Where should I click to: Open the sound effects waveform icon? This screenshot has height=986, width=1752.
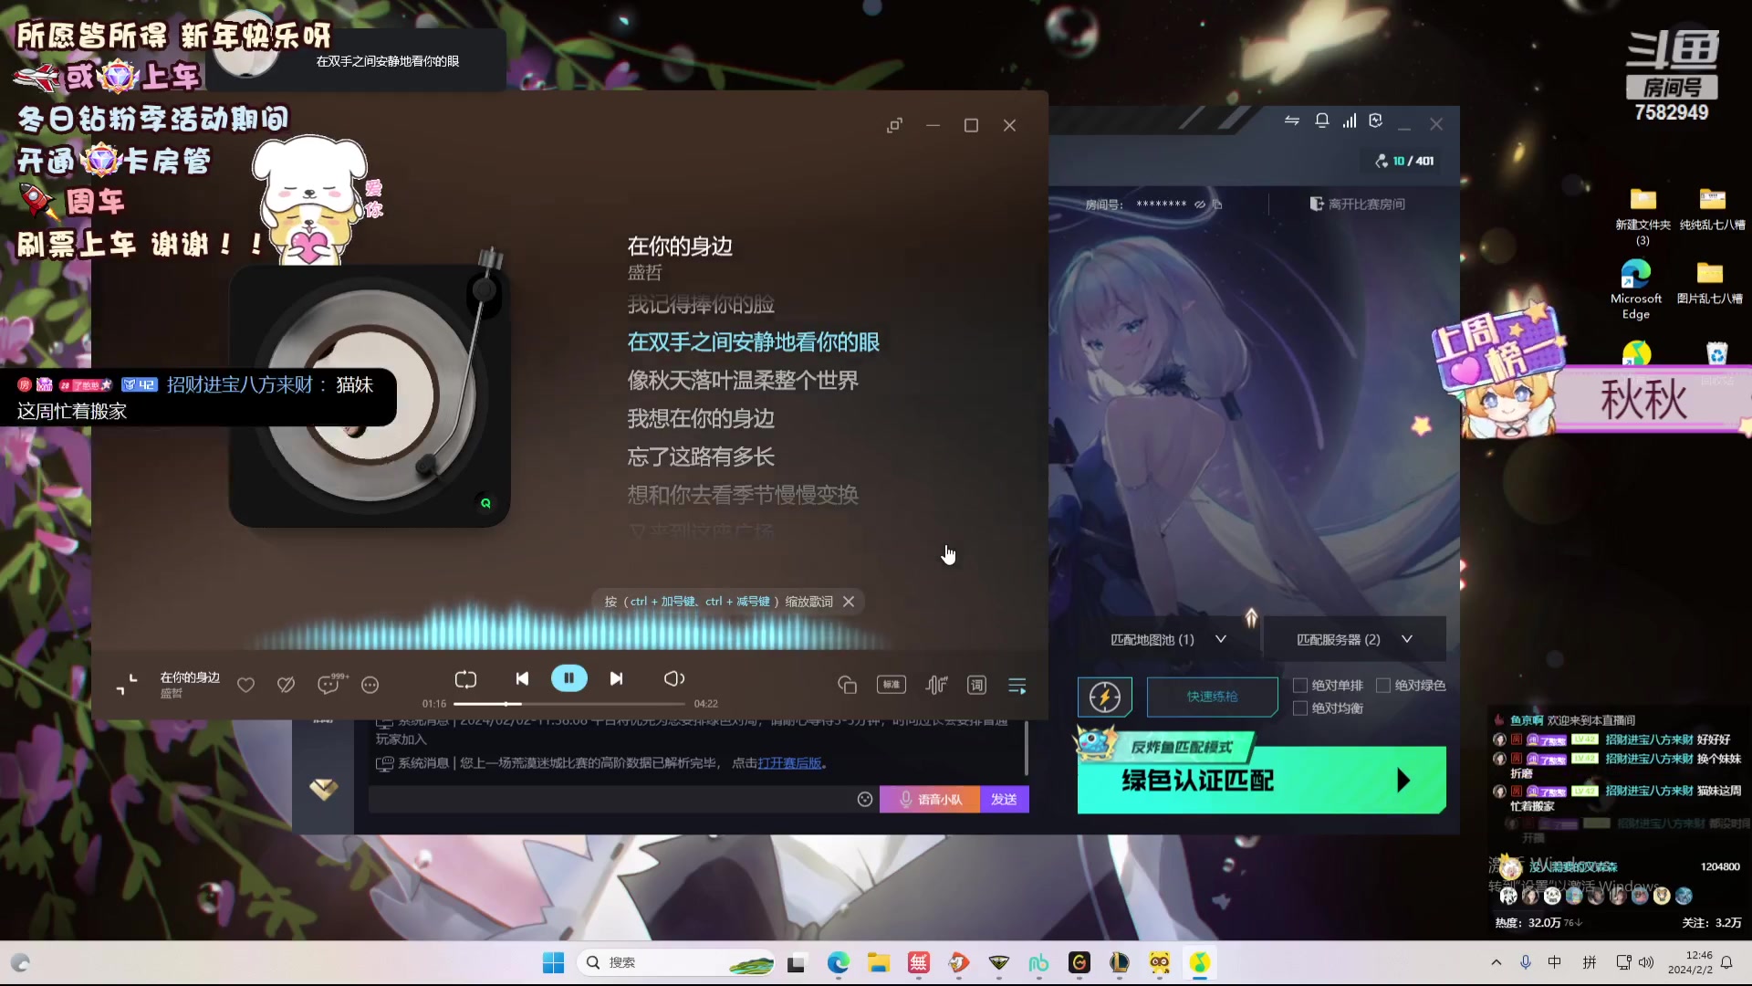point(936,685)
